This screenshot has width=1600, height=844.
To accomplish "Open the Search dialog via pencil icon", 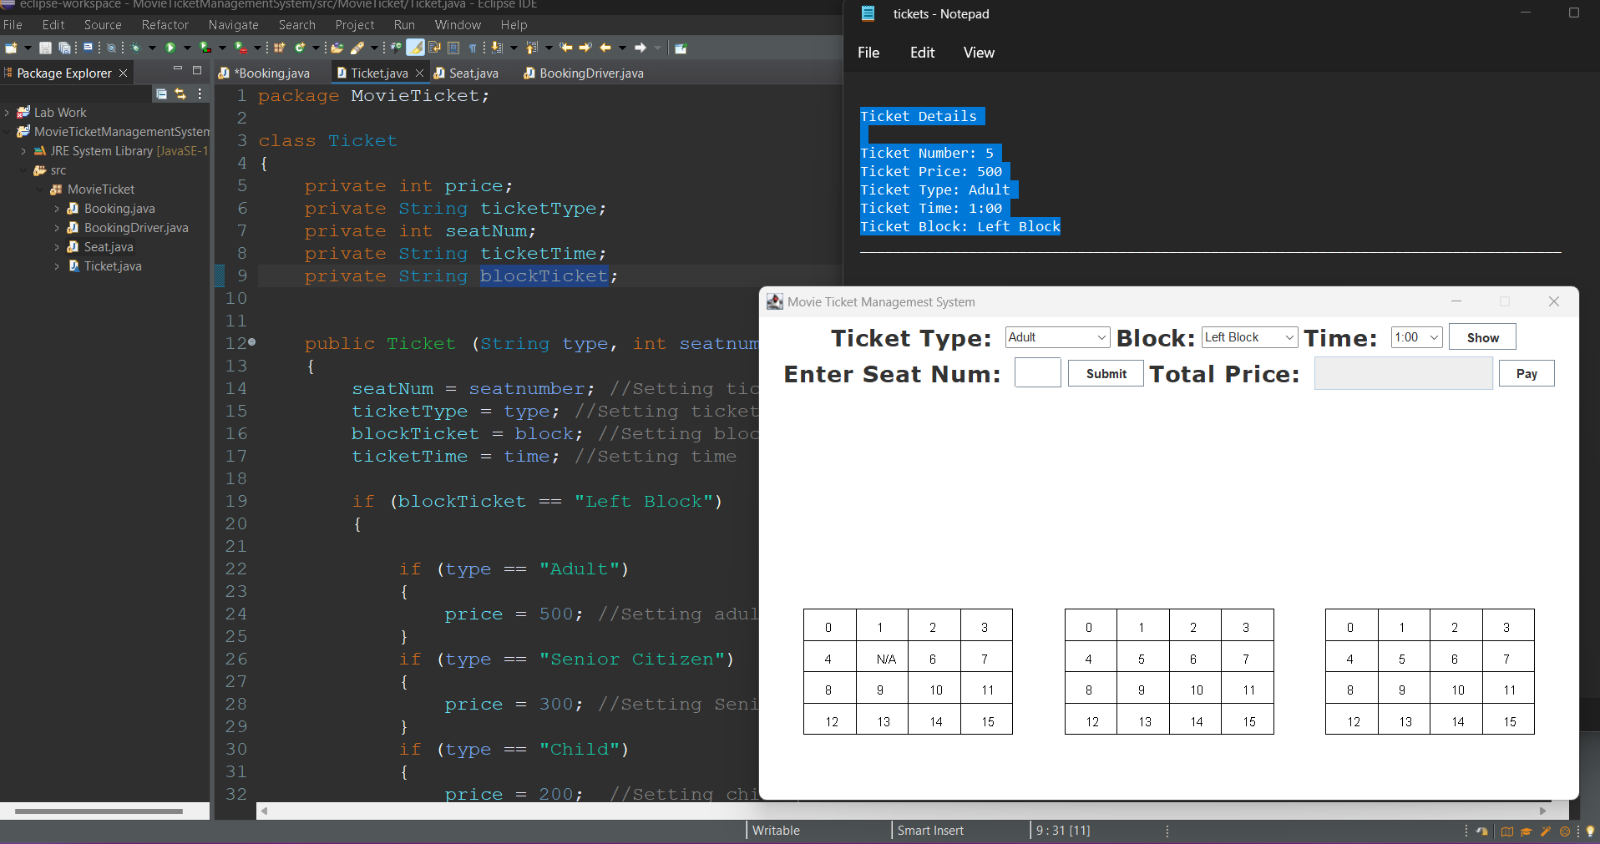I will click(x=357, y=48).
